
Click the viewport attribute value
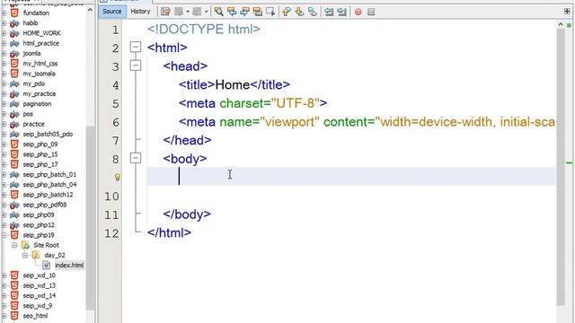(x=289, y=122)
